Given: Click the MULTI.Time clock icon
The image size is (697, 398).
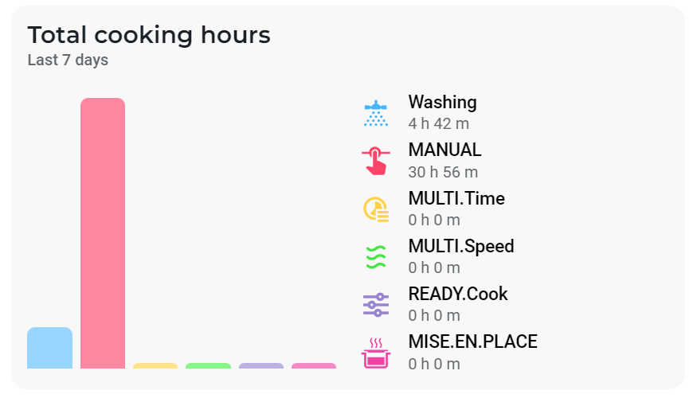Looking at the screenshot, I should [375, 209].
